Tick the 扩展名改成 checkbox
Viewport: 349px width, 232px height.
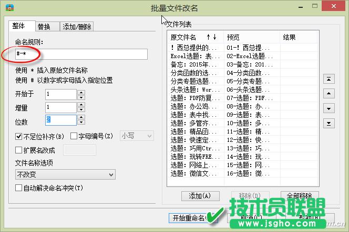(x=19, y=150)
